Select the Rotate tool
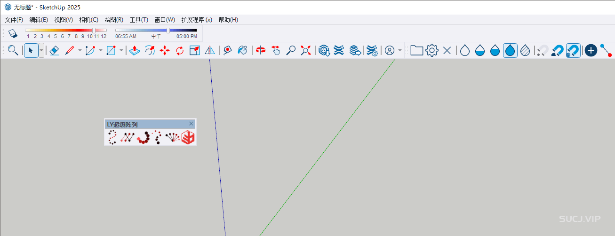615x236 pixels. [x=180, y=50]
